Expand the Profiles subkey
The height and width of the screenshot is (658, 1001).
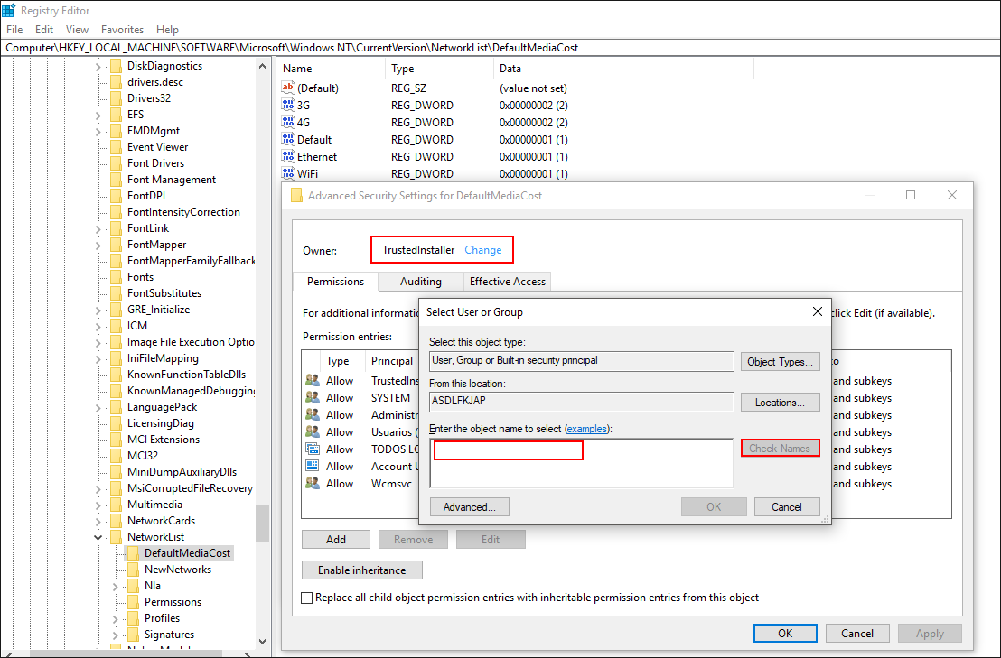click(x=115, y=618)
